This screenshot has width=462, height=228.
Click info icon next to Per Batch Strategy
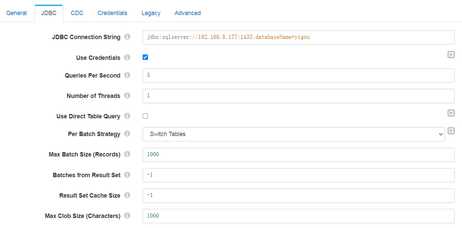tap(127, 133)
